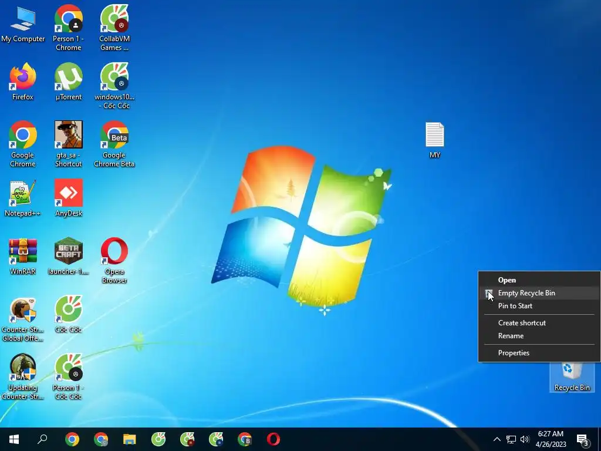Image resolution: width=601 pixels, height=451 pixels.
Task: Open the Windows Start menu
Action: click(14, 439)
